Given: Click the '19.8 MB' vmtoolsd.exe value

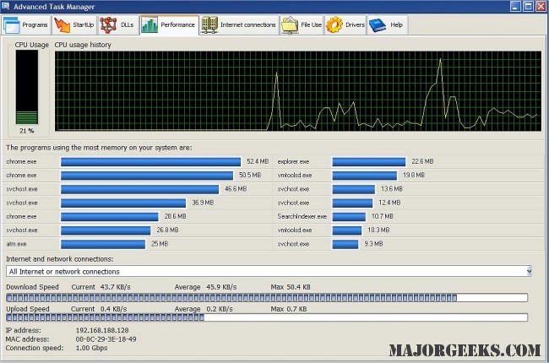Looking at the screenshot, I should point(414,175).
